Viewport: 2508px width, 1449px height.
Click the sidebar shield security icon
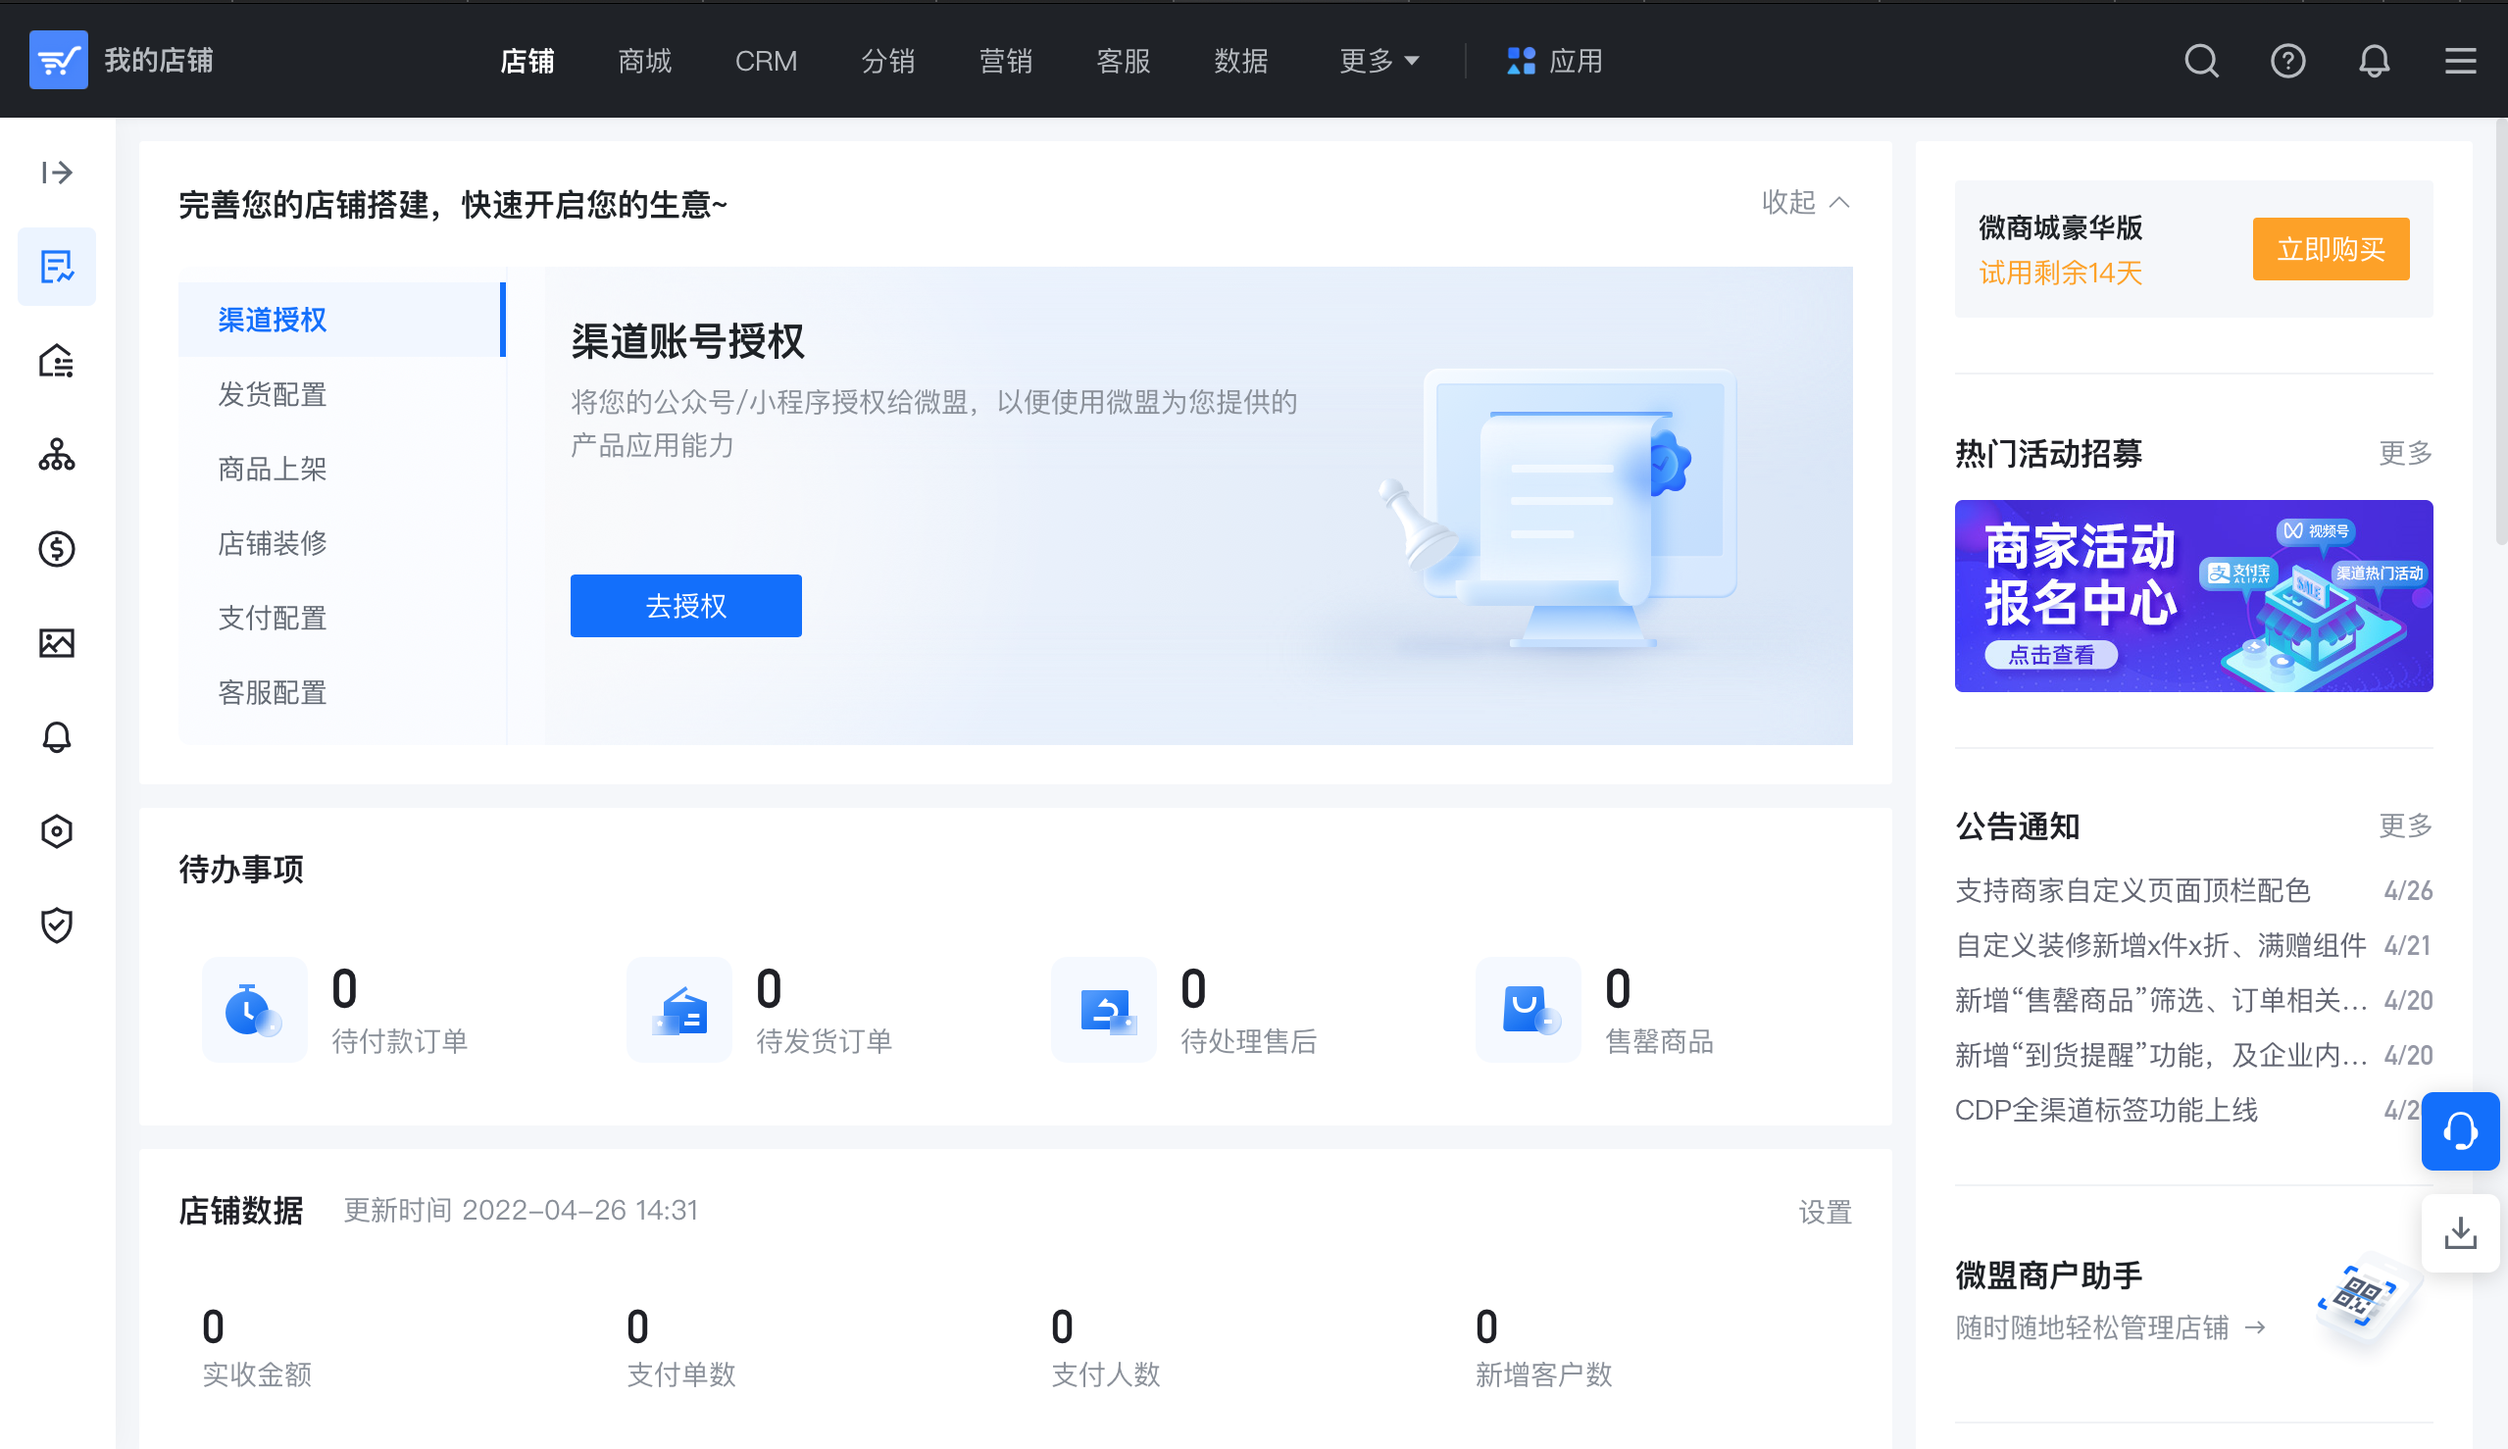(57, 924)
